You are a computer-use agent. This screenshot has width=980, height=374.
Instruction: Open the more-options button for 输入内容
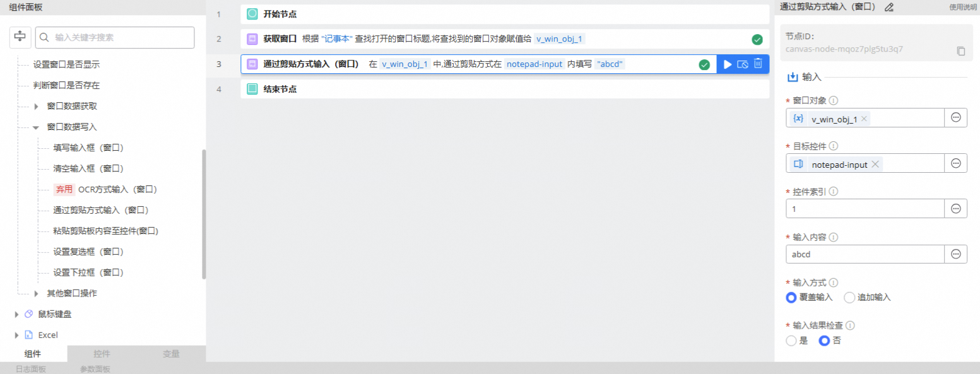click(x=955, y=254)
